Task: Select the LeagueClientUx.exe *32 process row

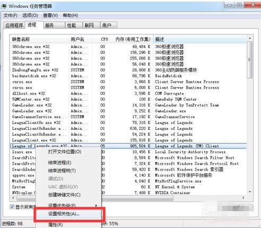Action: pos(128,122)
